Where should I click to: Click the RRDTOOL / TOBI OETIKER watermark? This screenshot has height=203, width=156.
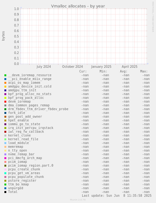pos(153,17)
